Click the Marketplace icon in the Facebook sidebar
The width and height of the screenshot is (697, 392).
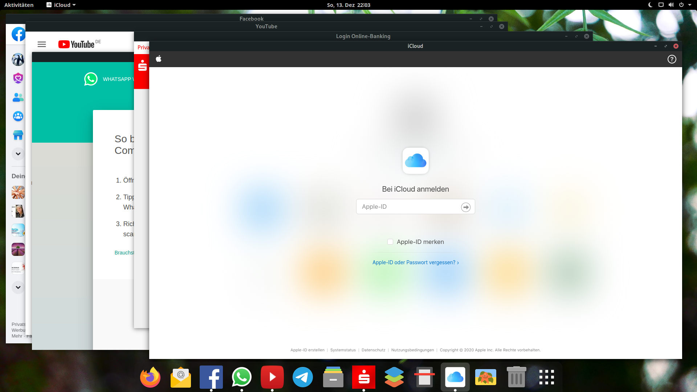coord(17,135)
